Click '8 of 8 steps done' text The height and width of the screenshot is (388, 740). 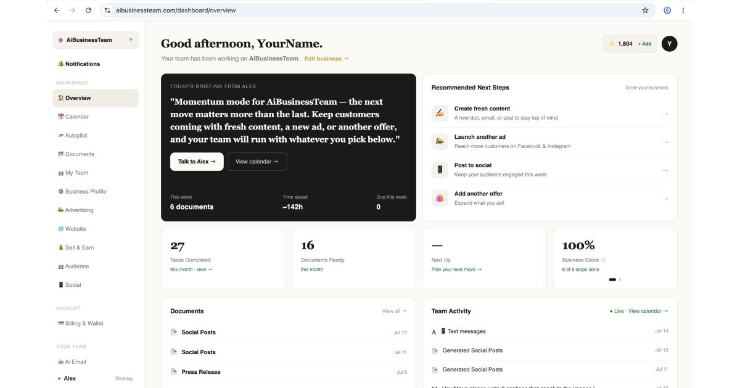tap(581, 270)
